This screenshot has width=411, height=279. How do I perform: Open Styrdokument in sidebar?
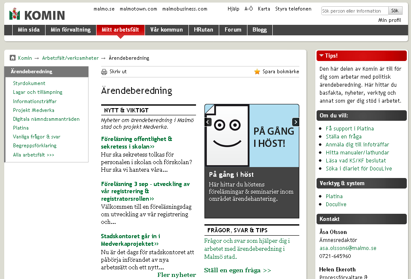pos(29,83)
